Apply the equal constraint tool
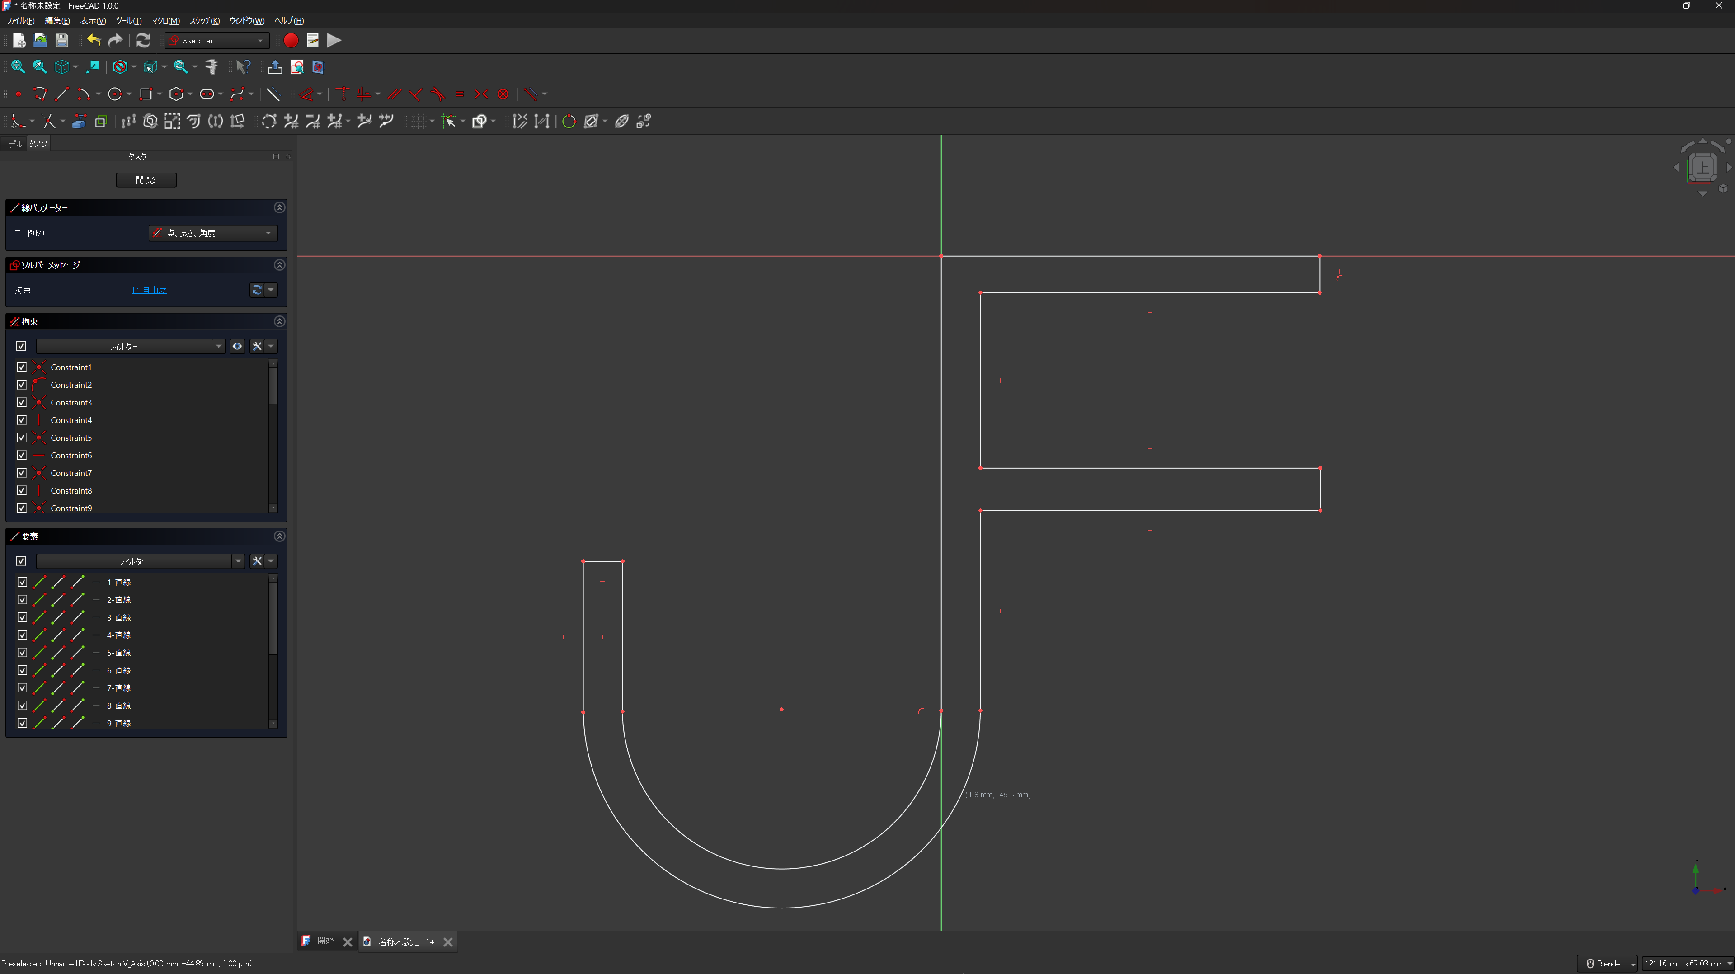The height and width of the screenshot is (974, 1735). click(x=459, y=94)
